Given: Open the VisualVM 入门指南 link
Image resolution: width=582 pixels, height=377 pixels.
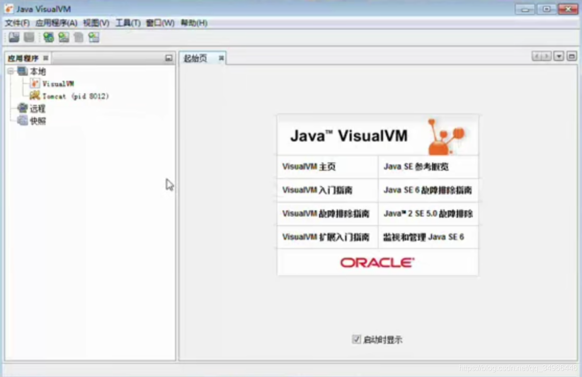Looking at the screenshot, I should click(317, 190).
